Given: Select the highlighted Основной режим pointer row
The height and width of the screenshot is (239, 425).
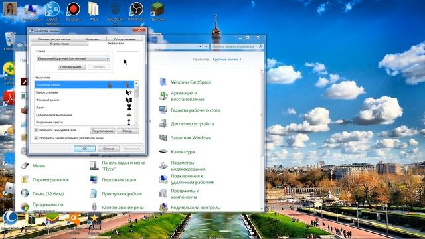Looking at the screenshot, I should click(x=84, y=85).
